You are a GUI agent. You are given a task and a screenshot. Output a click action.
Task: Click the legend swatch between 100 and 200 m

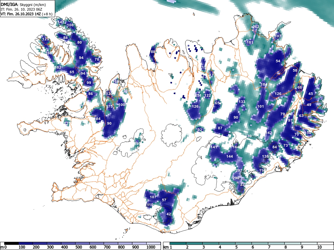coord(26,243)
